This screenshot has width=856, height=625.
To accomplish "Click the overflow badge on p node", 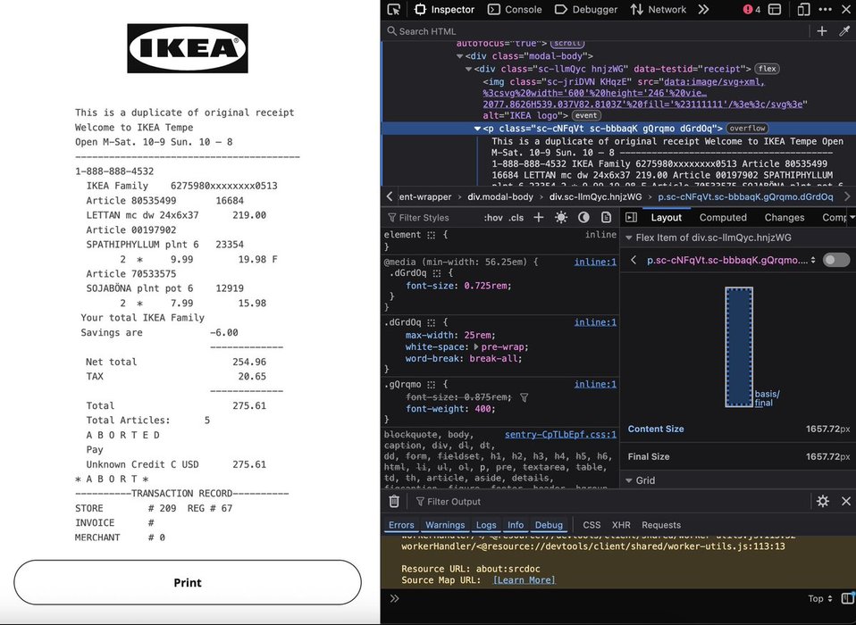I will (747, 129).
